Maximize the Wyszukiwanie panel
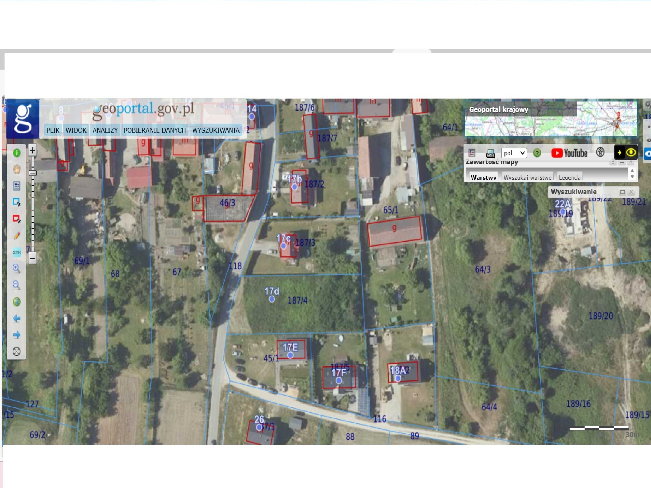Screen dimensions: 651x488 pos(622,192)
